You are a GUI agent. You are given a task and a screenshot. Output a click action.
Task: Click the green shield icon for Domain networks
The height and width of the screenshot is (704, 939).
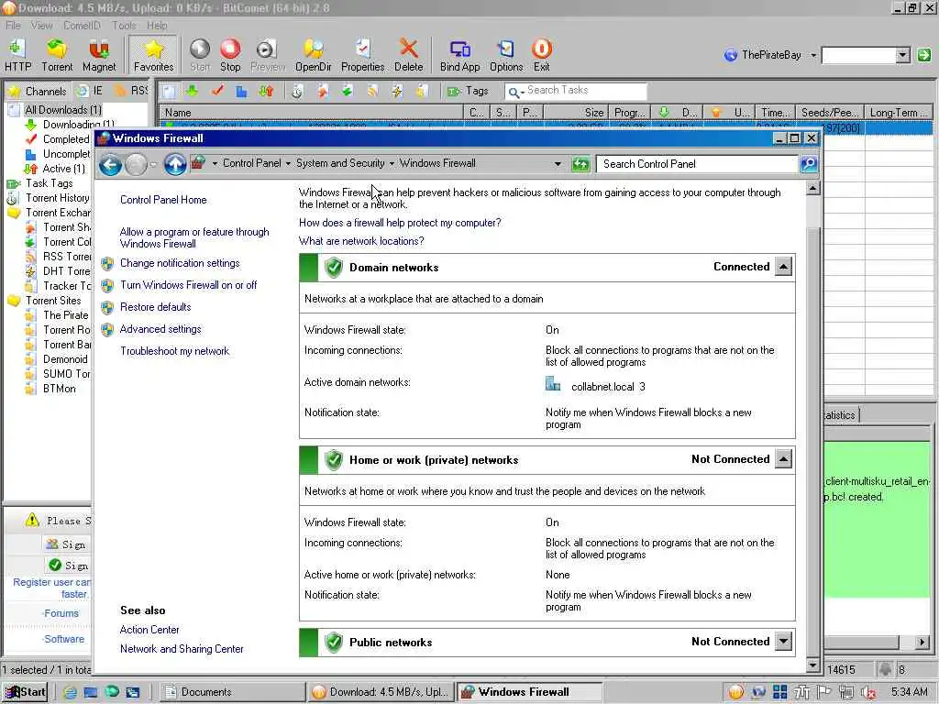334,267
